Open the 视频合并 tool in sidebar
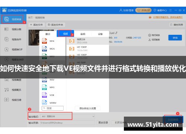 pyautogui.click(x=13, y=39)
